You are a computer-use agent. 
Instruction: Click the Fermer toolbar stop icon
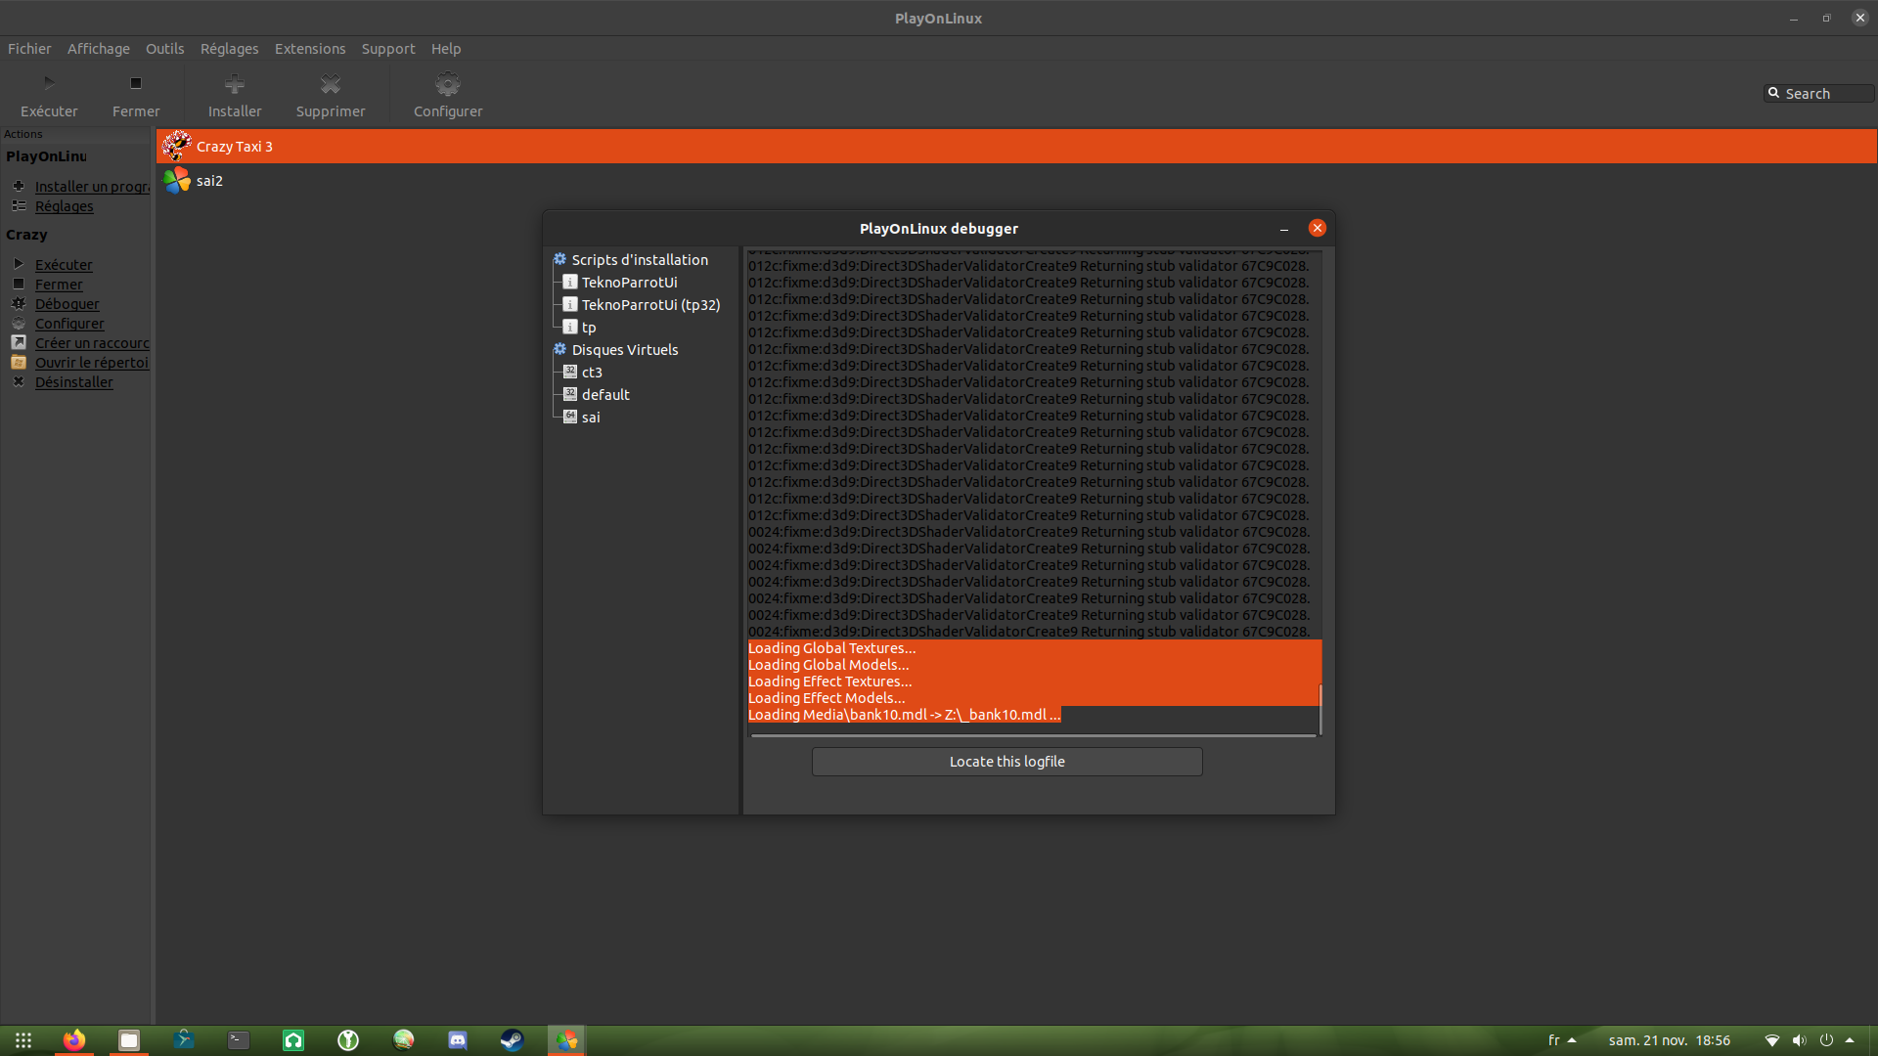pyautogui.click(x=136, y=83)
